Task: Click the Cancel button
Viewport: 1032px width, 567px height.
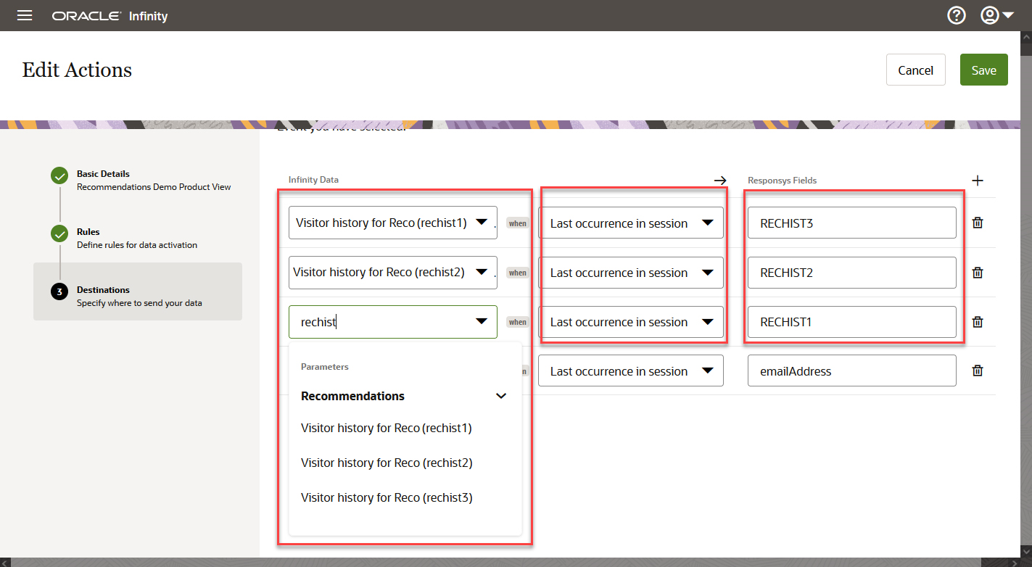Action: tap(915, 70)
